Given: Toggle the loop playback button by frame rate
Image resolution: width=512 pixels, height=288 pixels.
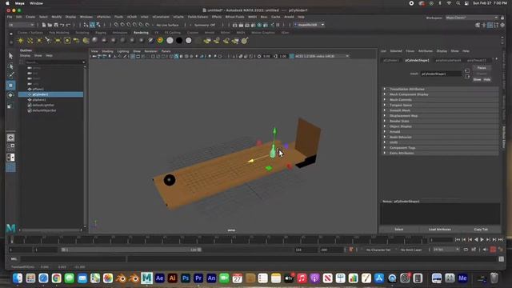Looking at the screenshot, I should click(x=466, y=250).
